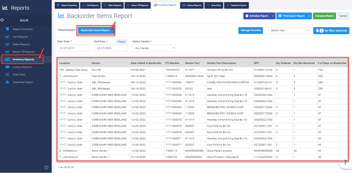
Task: Click the Lottery Reports icon in sidebar
Action: (x=8, y=67)
